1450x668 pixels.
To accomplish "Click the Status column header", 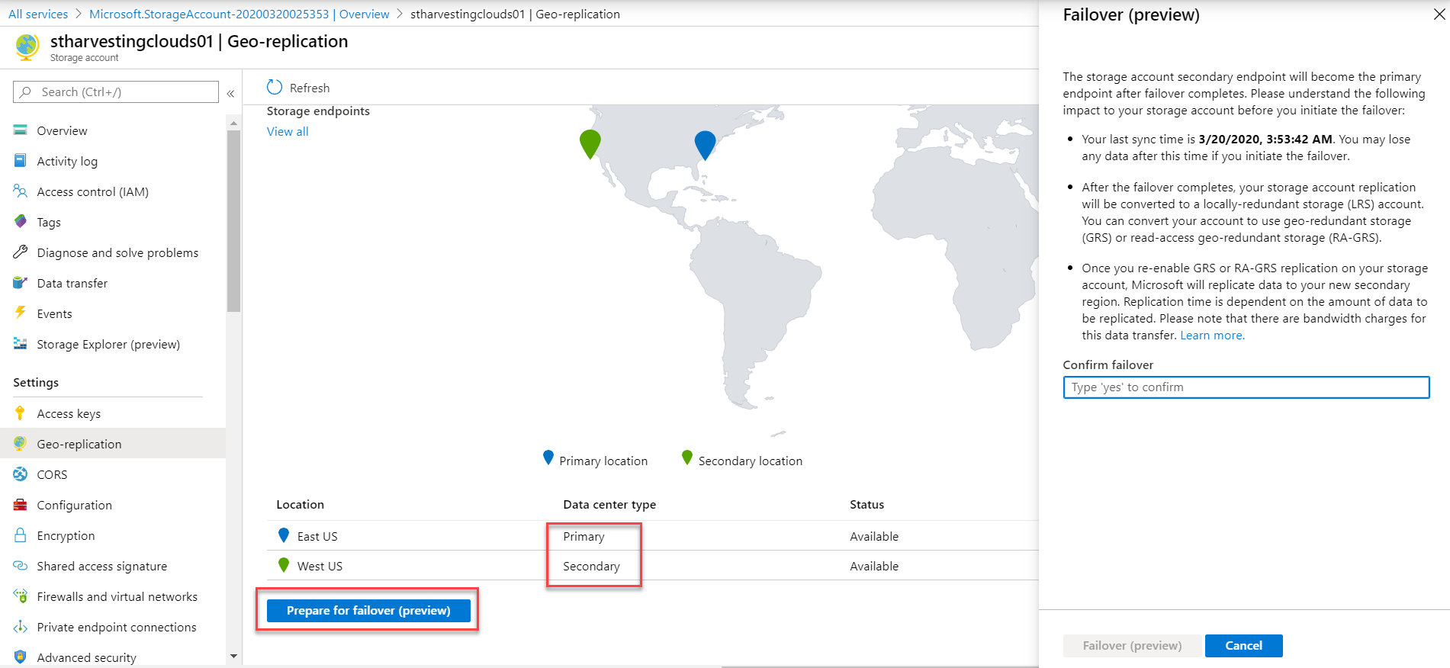I will [x=866, y=504].
